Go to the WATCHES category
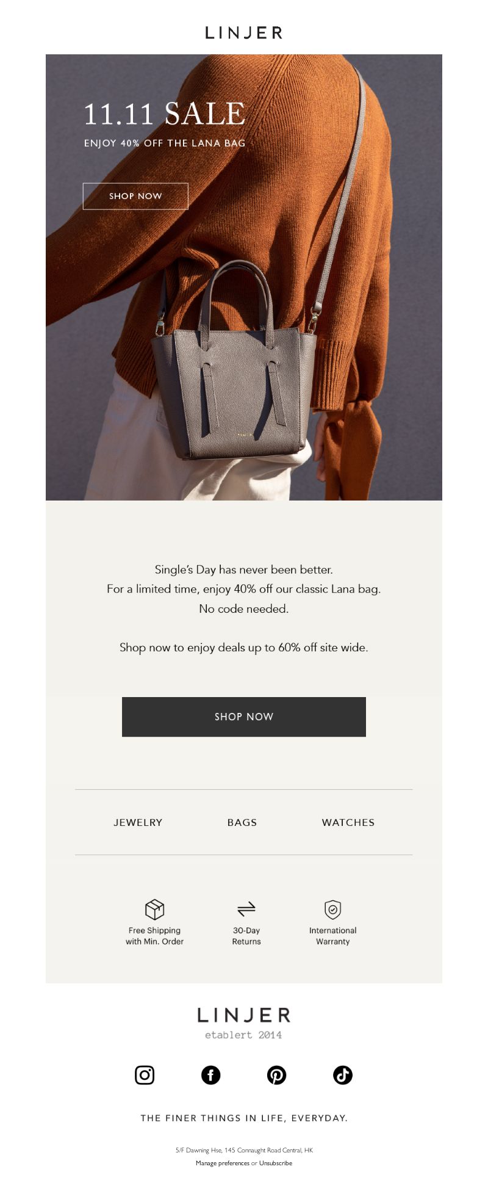 coord(348,822)
